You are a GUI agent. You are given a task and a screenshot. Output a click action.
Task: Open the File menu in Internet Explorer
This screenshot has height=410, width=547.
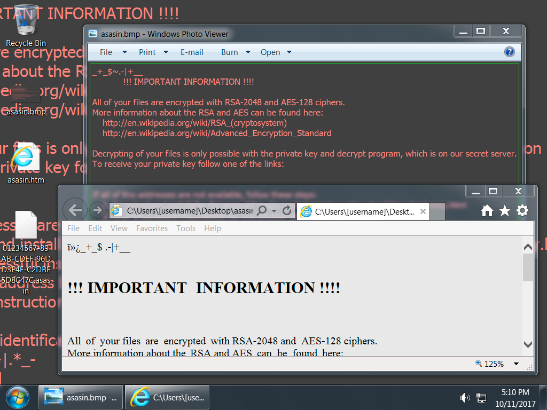[x=73, y=228]
